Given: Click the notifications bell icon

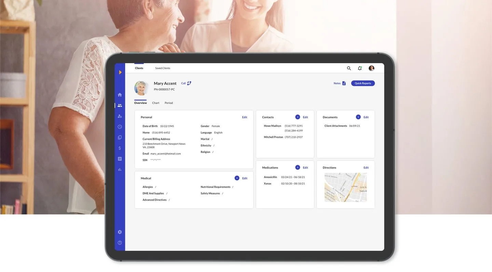Looking at the screenshot, I should [x=360, y=68].
